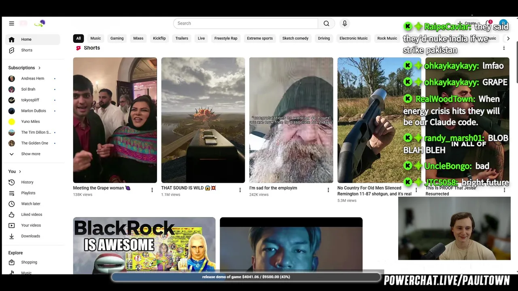The width and height of the screenshot is (518, 291).
Task: Select the Electronic Music chip
Action: [x=354, y=38]
